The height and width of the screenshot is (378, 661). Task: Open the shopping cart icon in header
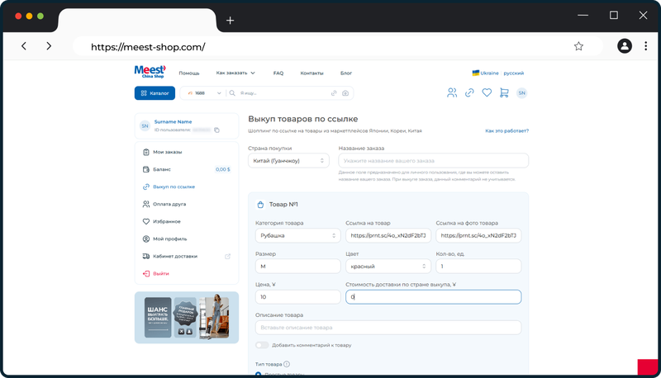(504, 92)
